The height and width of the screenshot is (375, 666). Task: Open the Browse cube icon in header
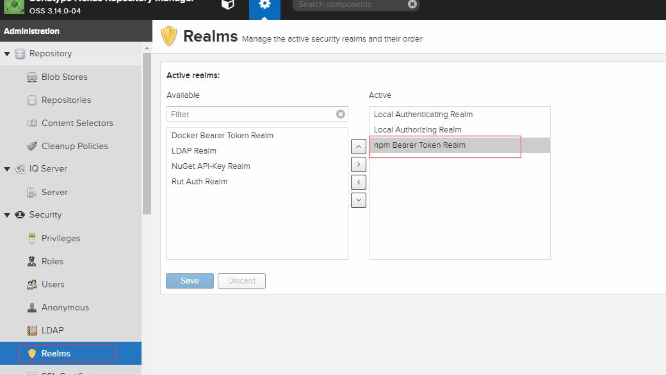pyautogui.click(x=228, y=4)
